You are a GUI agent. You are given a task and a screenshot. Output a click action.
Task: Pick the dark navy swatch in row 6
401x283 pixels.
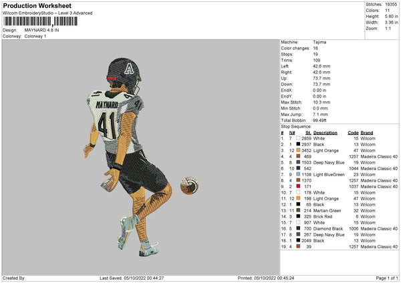click(x=298, y=168)
